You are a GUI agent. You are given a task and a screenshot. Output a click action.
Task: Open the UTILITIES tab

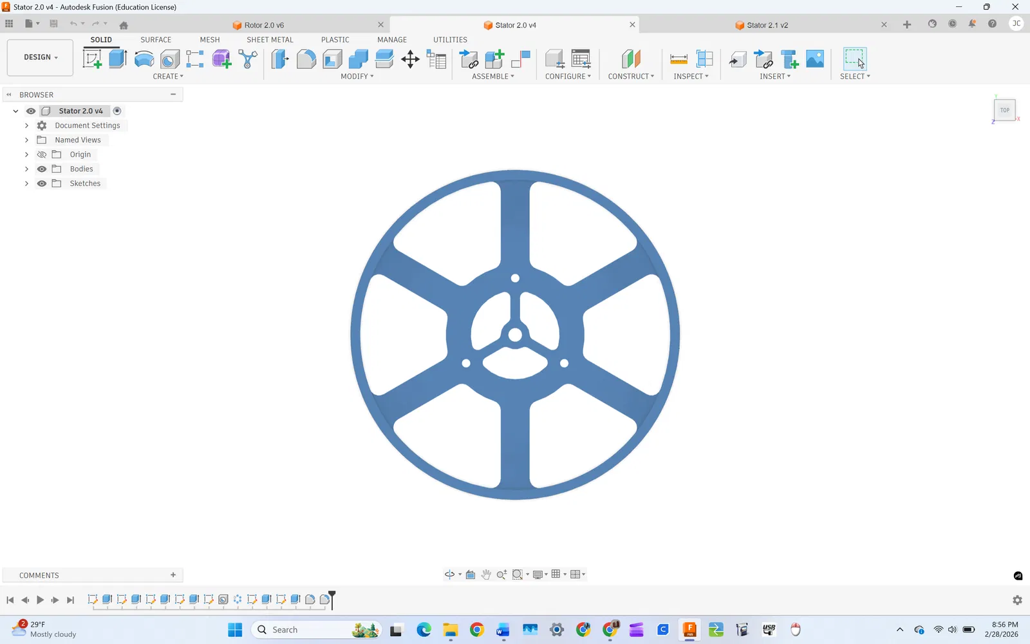pos(450,40)
